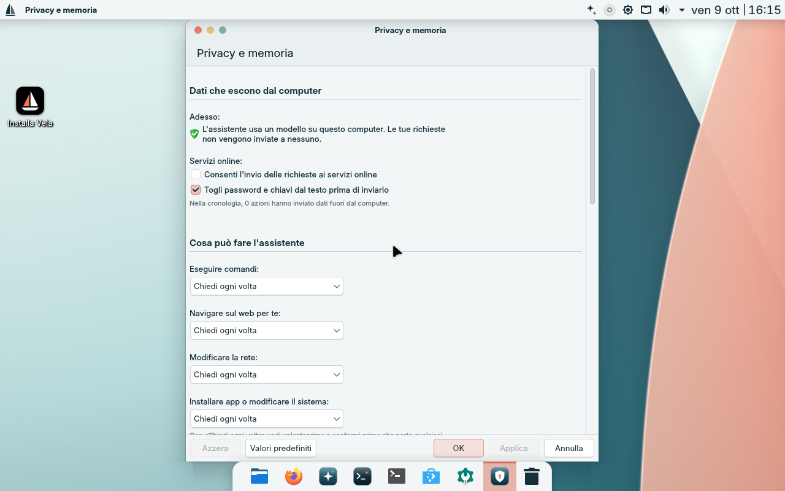Click the vertical scrollbar in the dialog
This screenshot has width=785, height=491.
click(x=592, y=136)
